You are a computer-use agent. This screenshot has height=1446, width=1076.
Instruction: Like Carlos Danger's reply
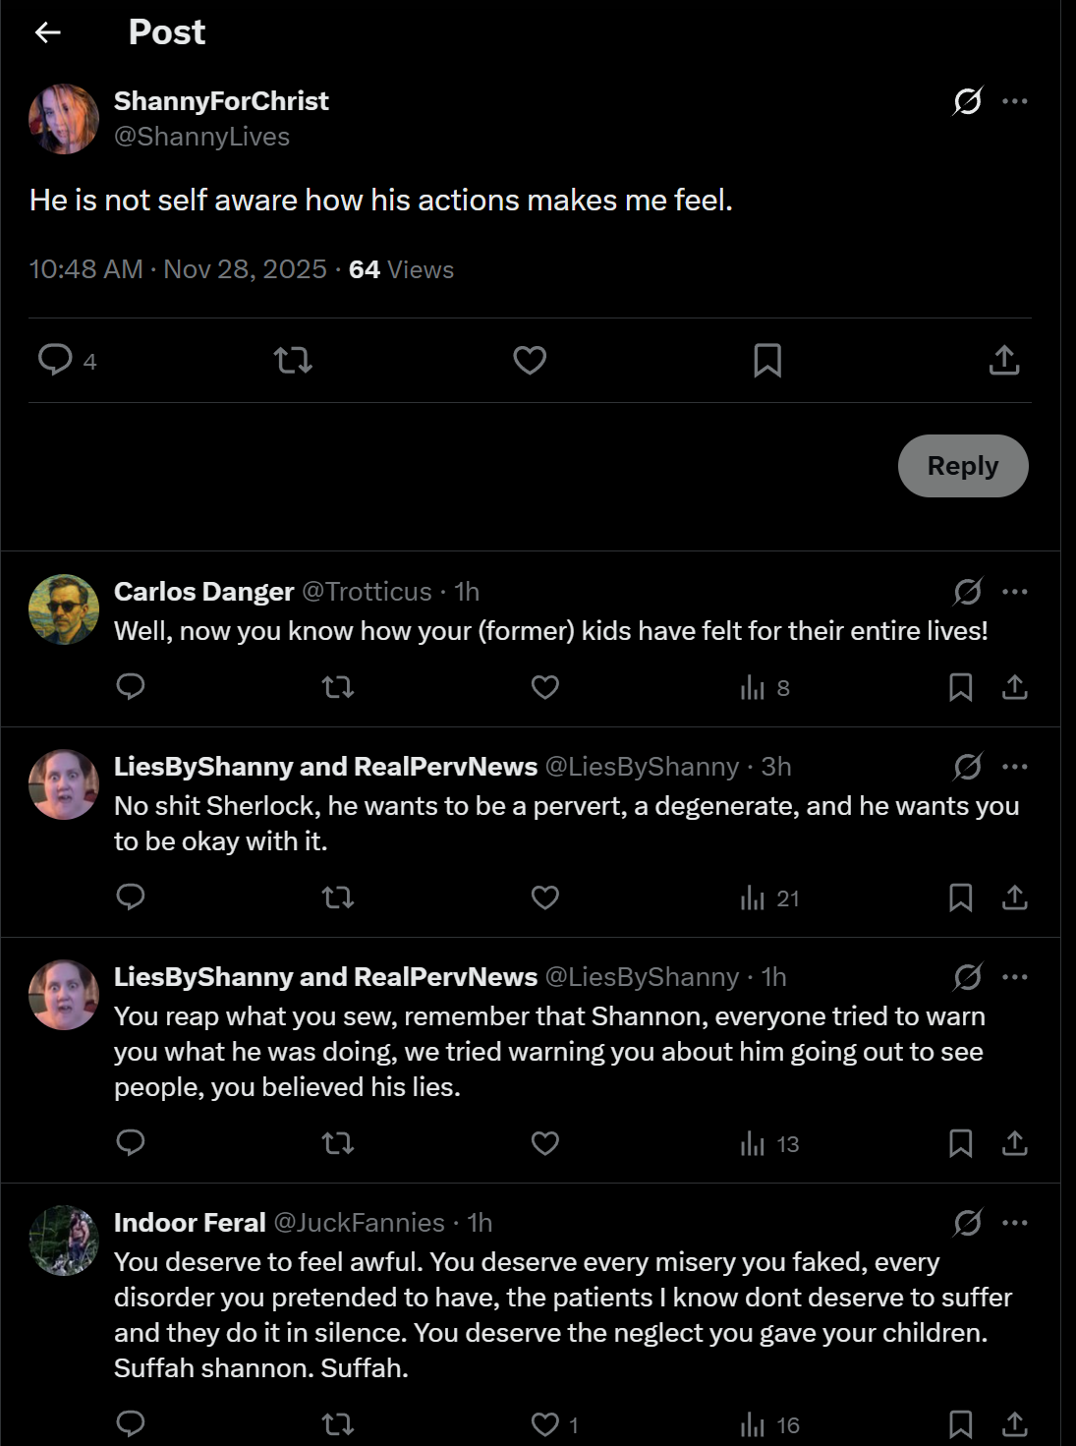pyautogui.click(x=545, y=687)
